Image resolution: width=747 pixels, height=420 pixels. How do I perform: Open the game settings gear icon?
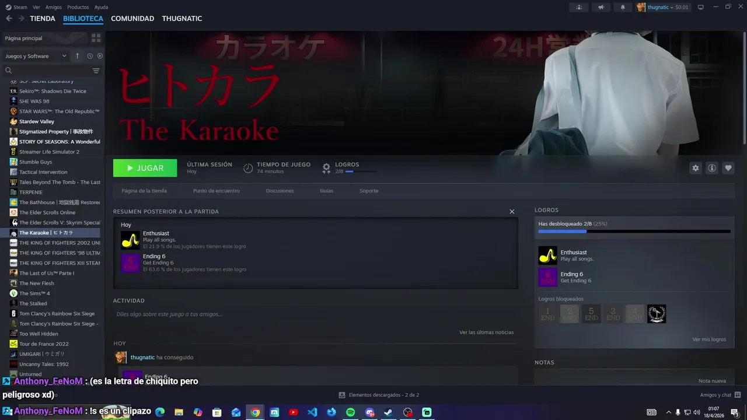click(696, 168)
